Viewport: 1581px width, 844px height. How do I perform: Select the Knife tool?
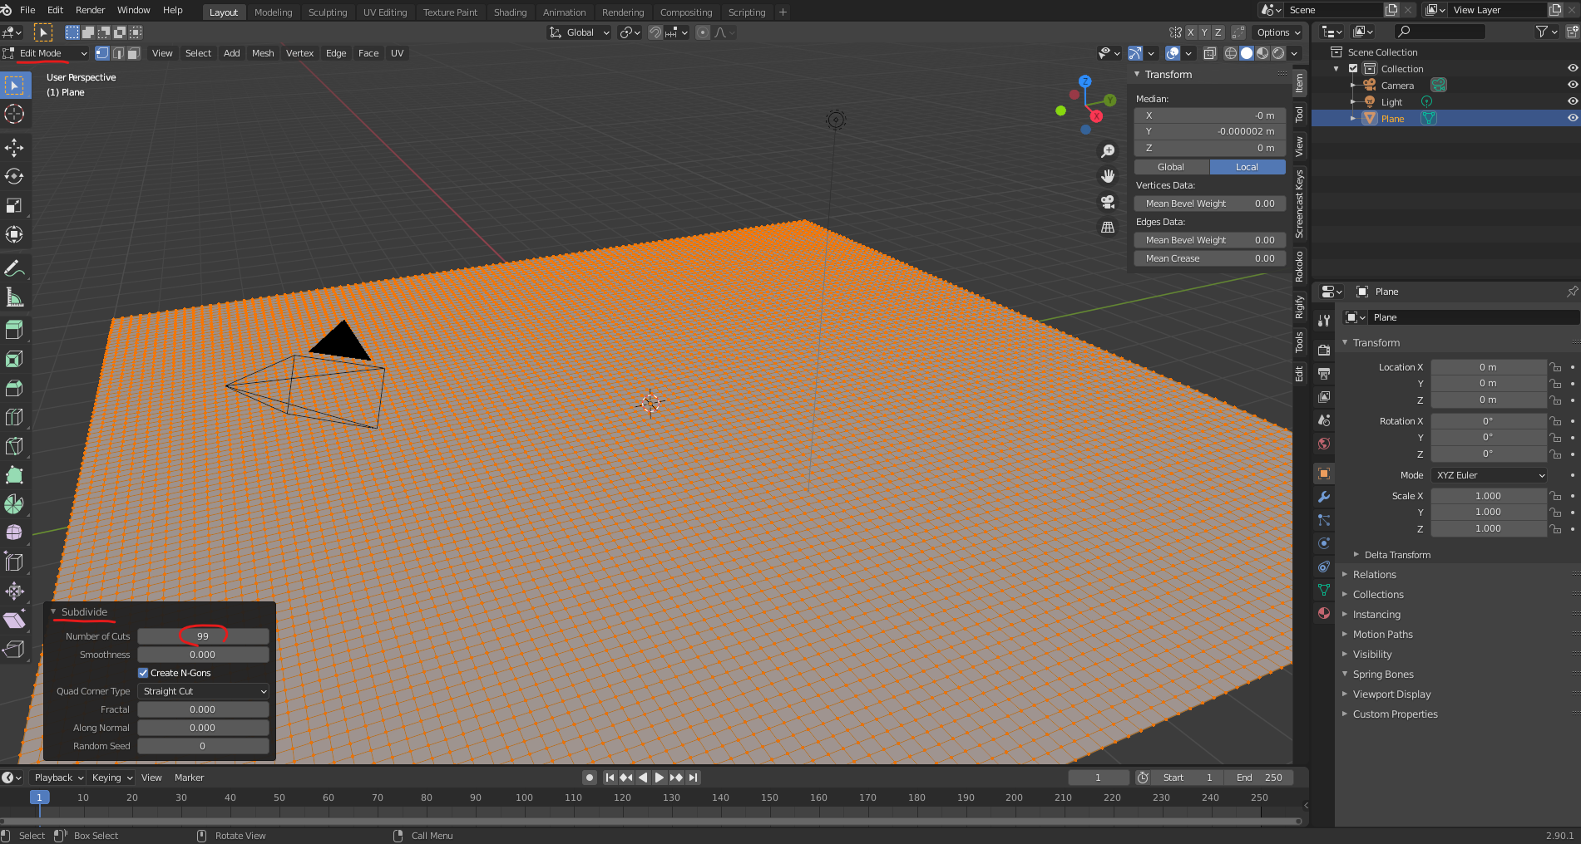click(14, 447)
